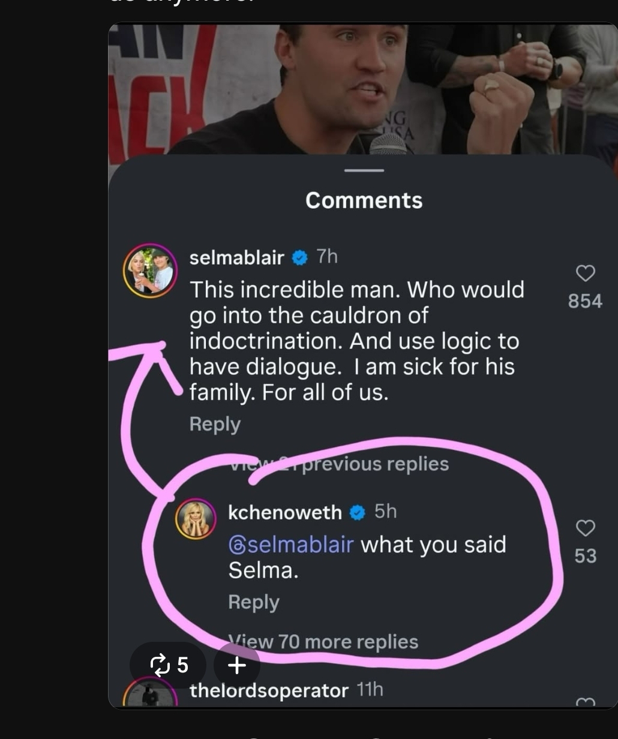Image resolution: width=618 pixels, height=739 pixels.
Task: Open thelordsoperator's username link
Action: [269, 690]
